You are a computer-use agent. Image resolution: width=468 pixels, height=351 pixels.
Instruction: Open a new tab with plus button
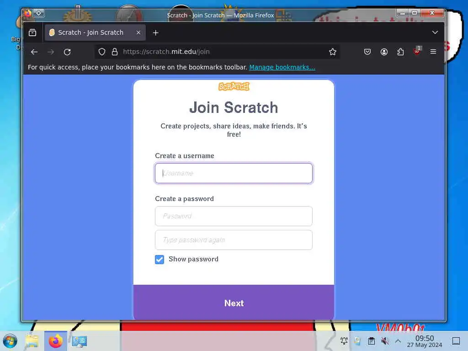(155, 32)
